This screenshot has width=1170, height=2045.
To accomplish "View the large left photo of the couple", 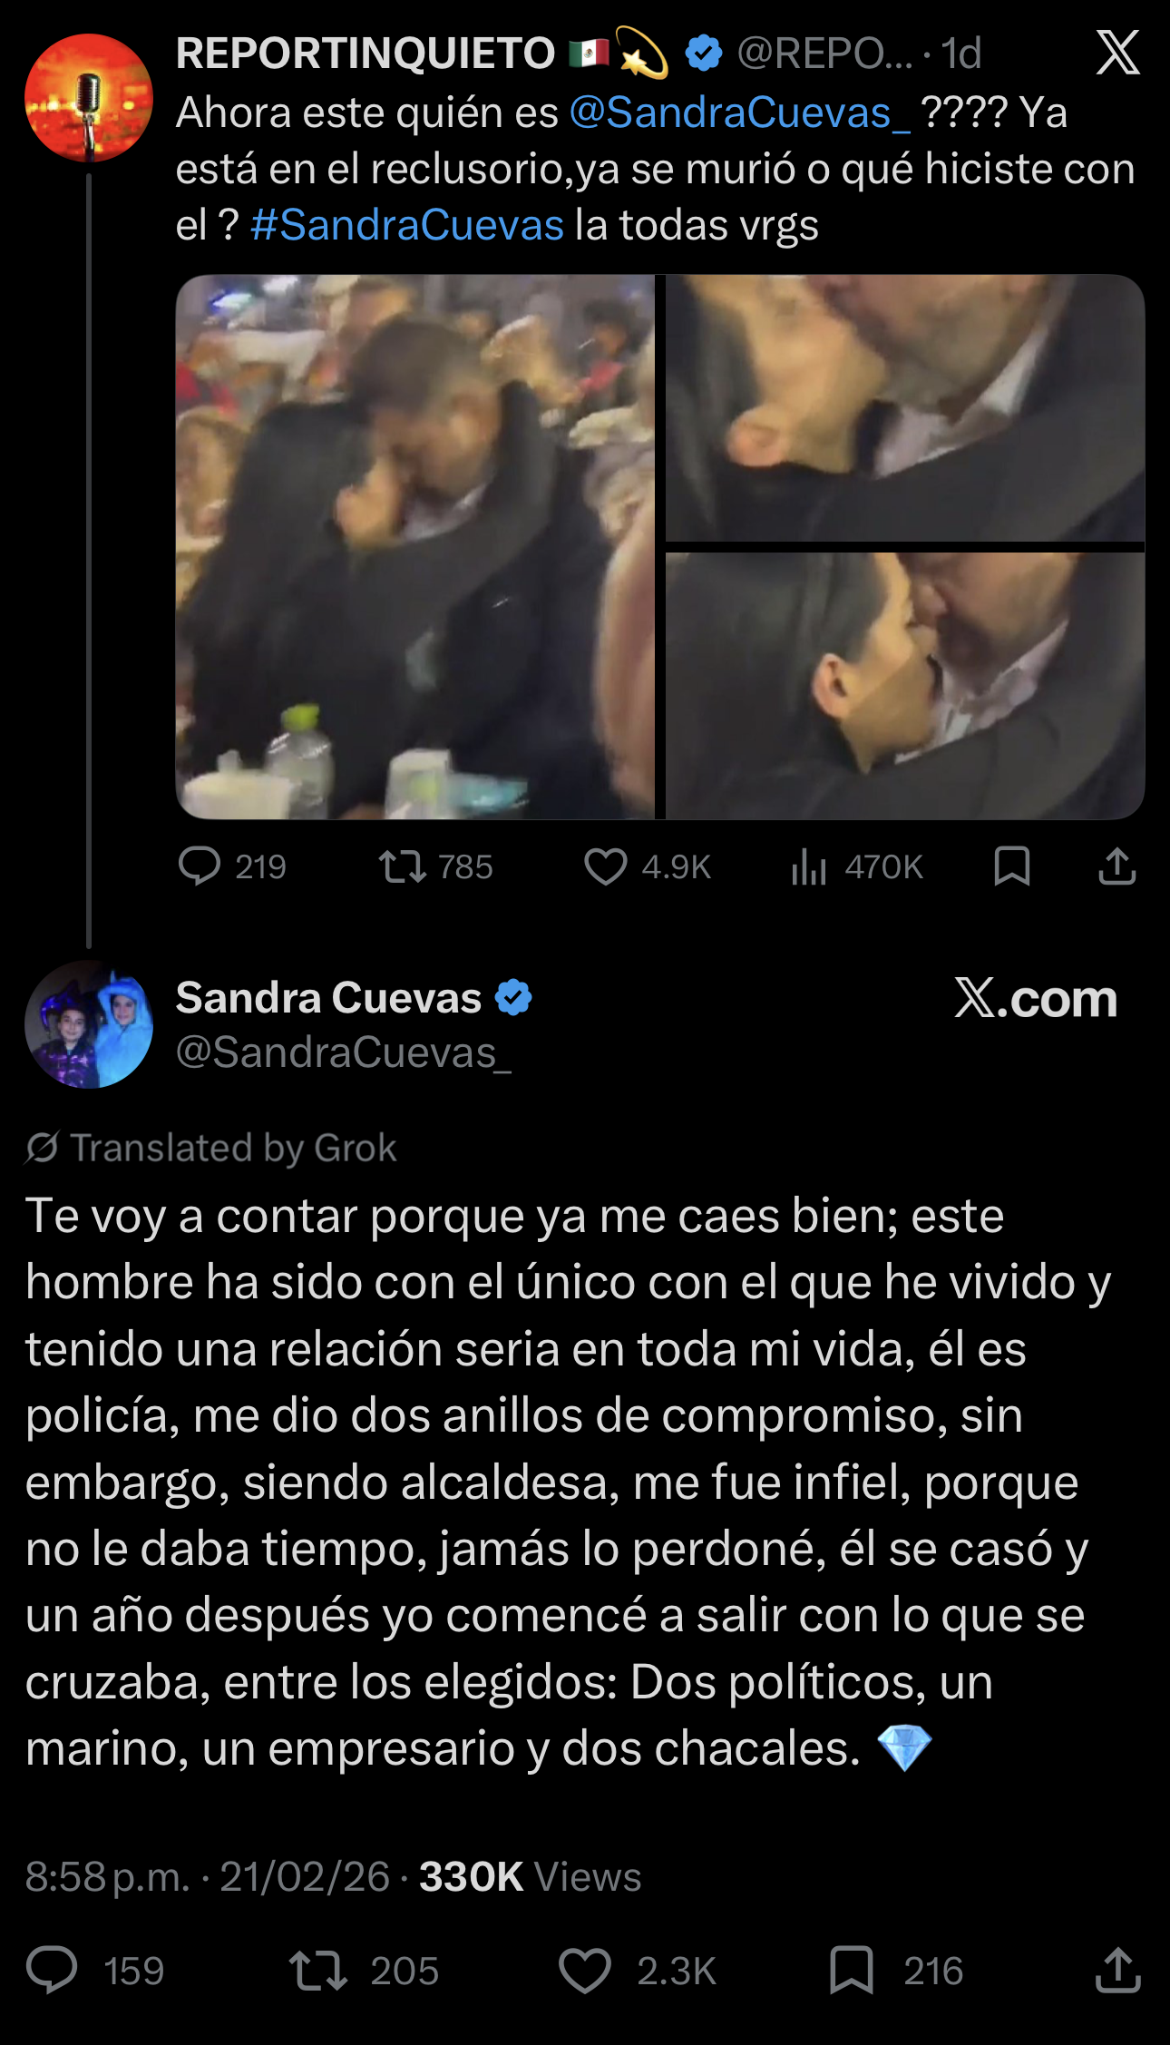I will (415, 546).
